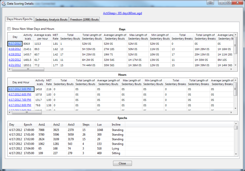Open the 4/17/2012 7:00 PM hour link
245x171 pixels.
tap(20, 100)
